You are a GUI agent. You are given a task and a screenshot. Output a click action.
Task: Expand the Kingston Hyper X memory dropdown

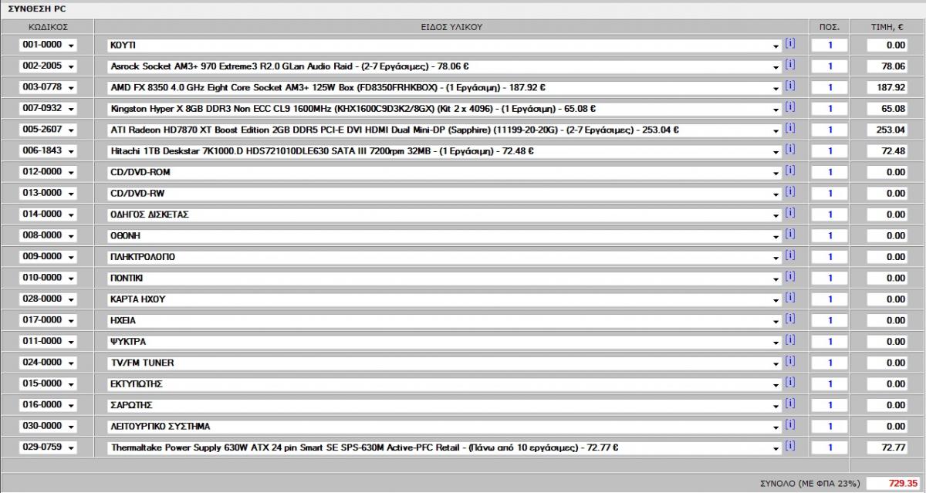pyautogui.click(x=444, y=109)
